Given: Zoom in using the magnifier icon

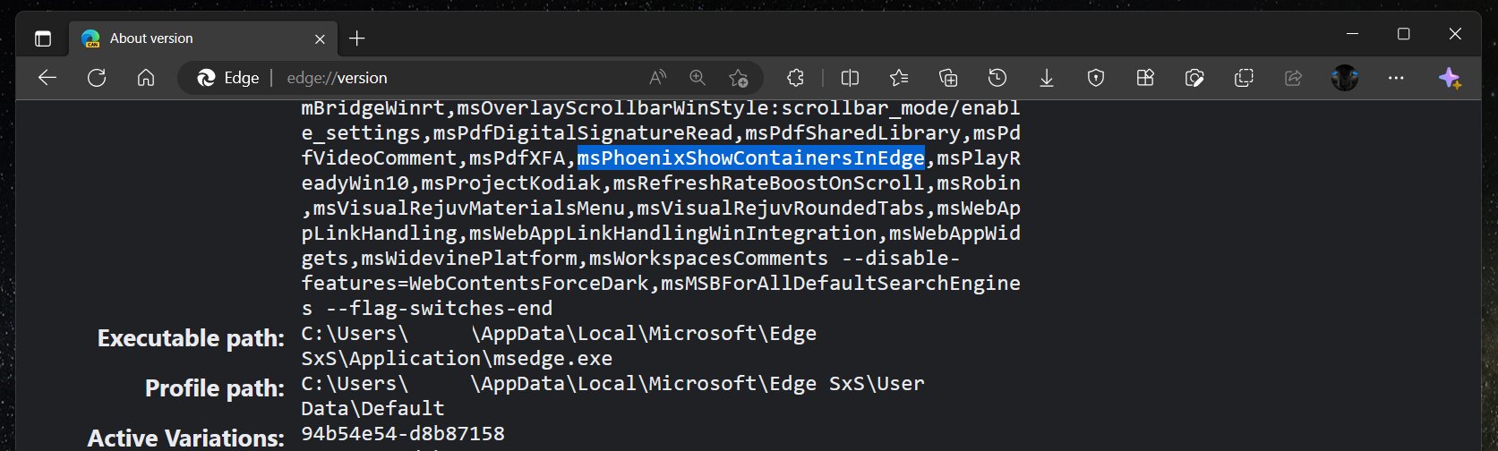Looking at the screenshot, I should [x=698, y=78].
